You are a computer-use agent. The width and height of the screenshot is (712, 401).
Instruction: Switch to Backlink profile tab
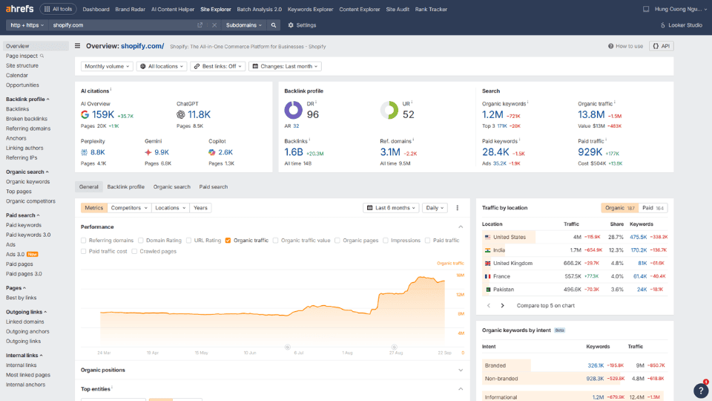pos(126,187)
